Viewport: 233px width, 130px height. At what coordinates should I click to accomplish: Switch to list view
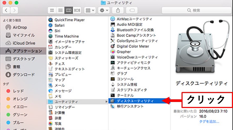tap(60, 10)
